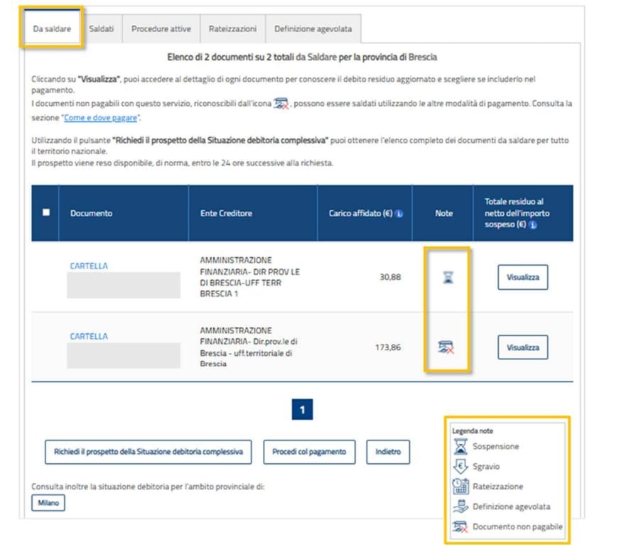Click Documento non pagabile icon in legend
636x547 pixels.
click(460, 527)
